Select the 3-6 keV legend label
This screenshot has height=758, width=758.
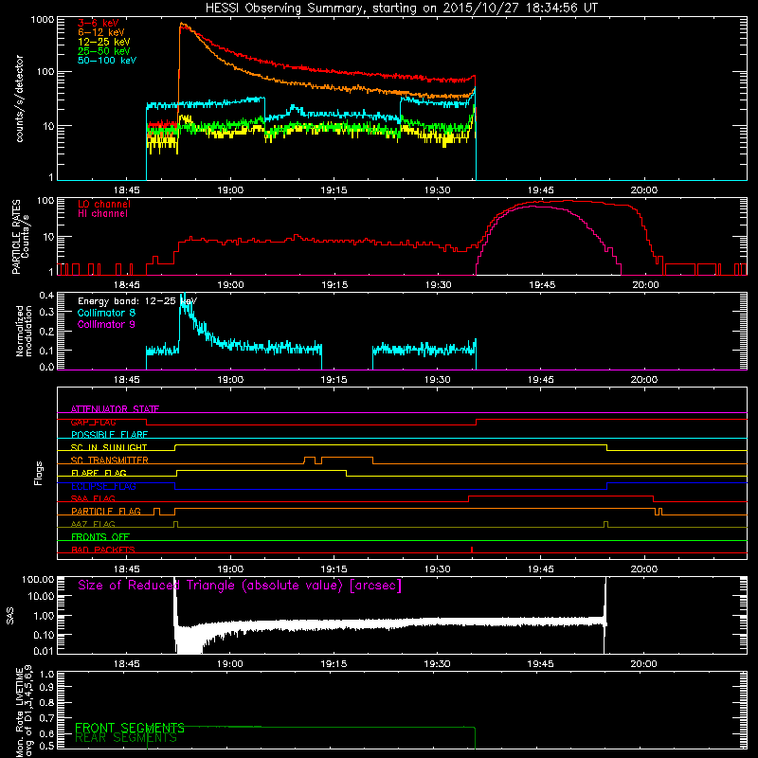[99, 23]
